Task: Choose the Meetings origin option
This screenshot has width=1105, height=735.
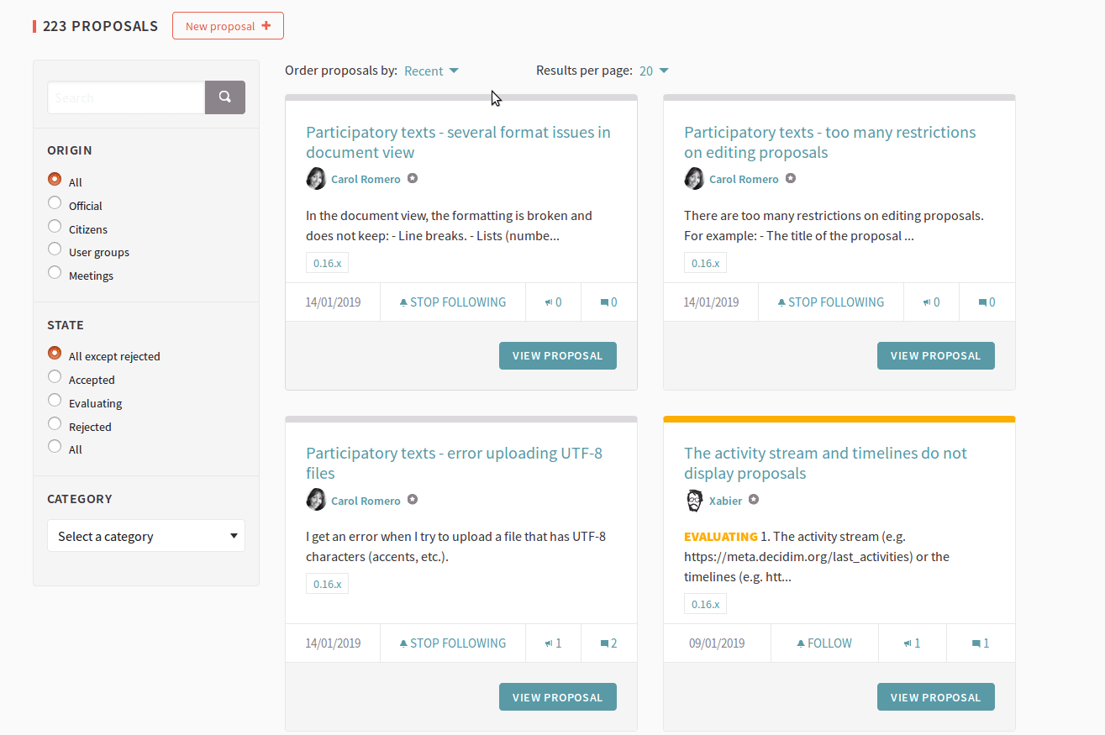Action: [55, 272]
